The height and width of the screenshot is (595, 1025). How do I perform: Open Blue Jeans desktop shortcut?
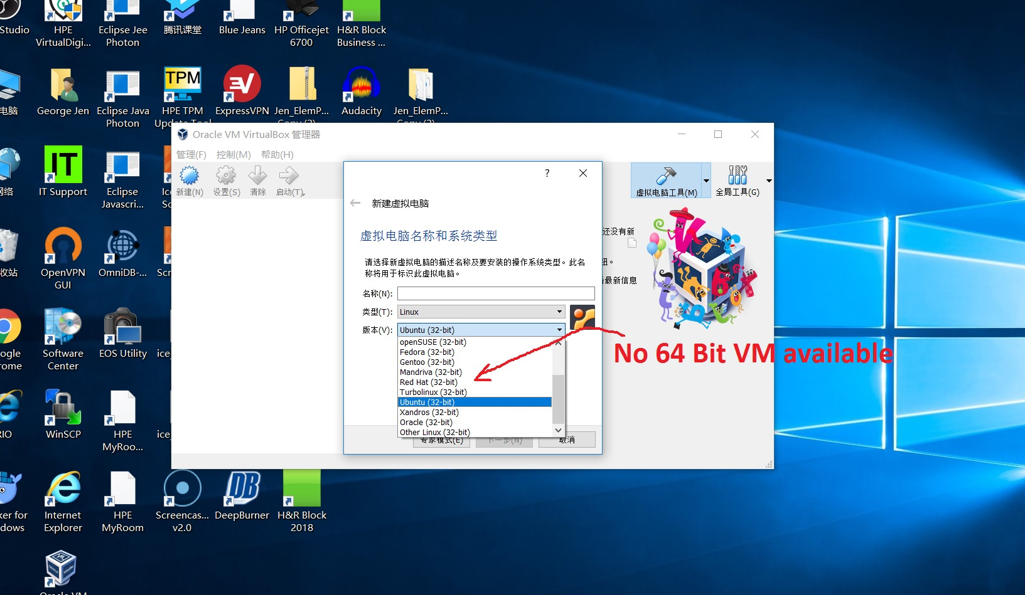[242, 19]
